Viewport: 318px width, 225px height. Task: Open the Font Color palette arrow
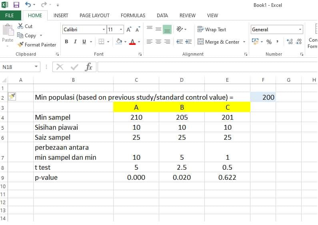coord(139,42)
